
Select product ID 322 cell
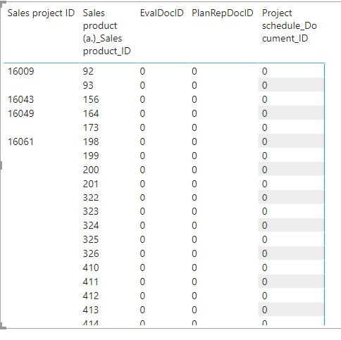[x=91, y=198]
